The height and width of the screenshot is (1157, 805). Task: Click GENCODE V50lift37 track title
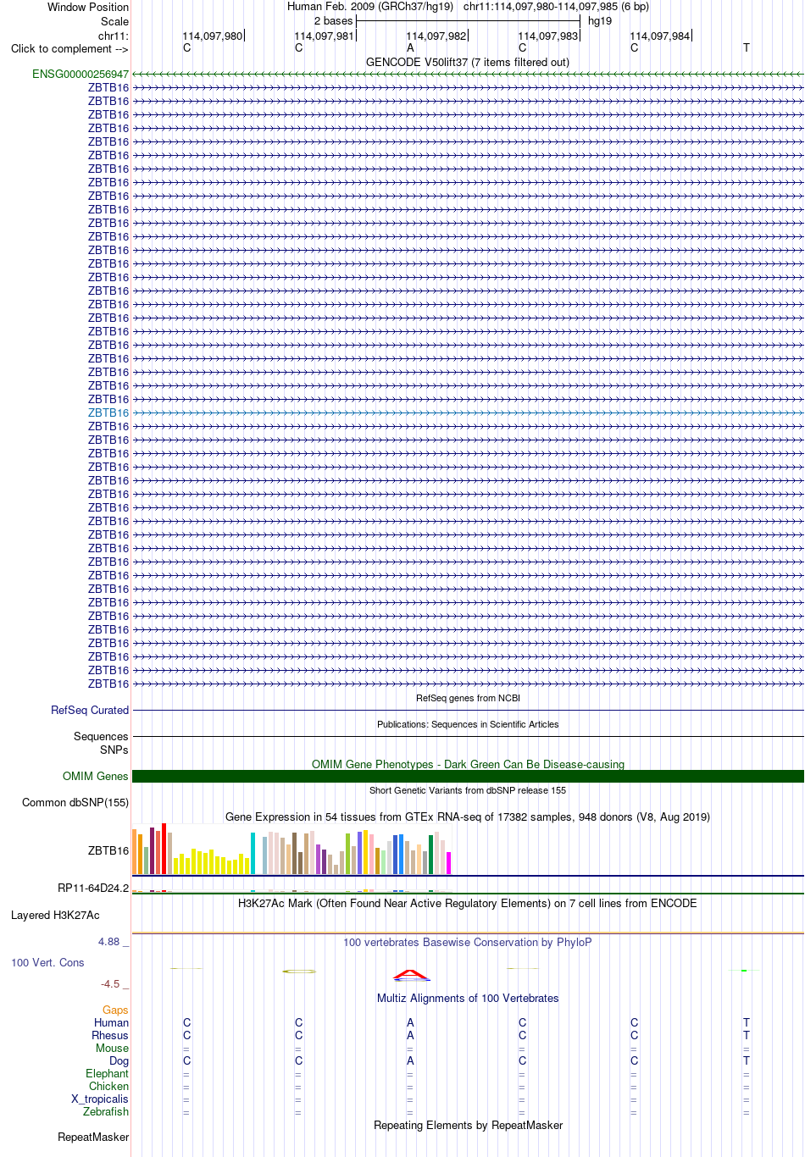pos(468,63)
